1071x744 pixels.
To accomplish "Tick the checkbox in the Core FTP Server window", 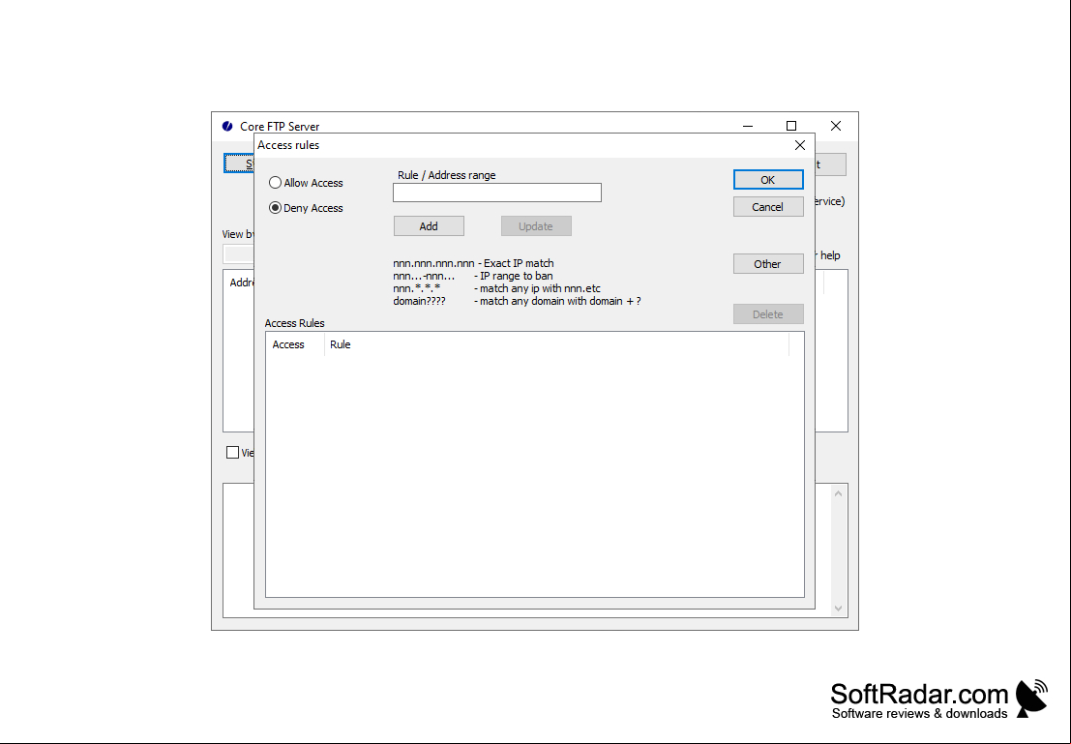I will (x=232, y=452).
